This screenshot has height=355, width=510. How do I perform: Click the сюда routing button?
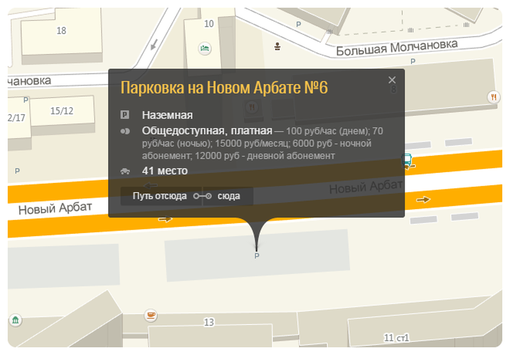[x=229, y=196]
